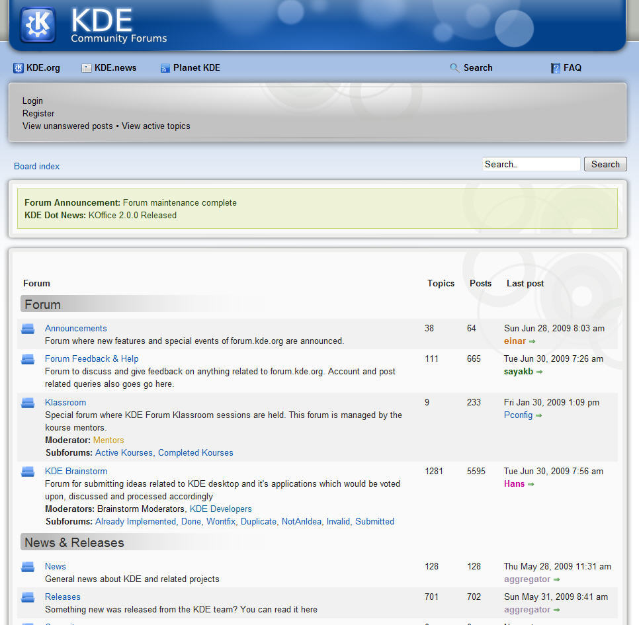
Task: Open the Announcements forum
Action: pos(76,329)
